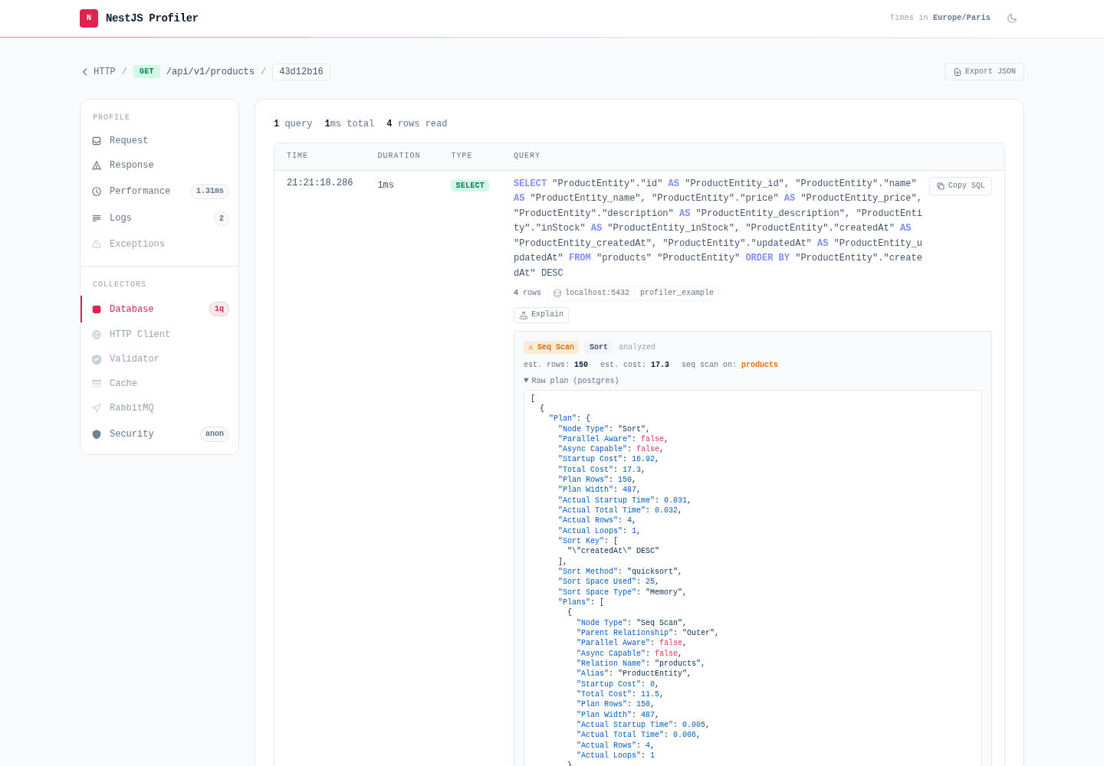
Task: Click the Exceptions warning icon
Action: pos(97,244)
